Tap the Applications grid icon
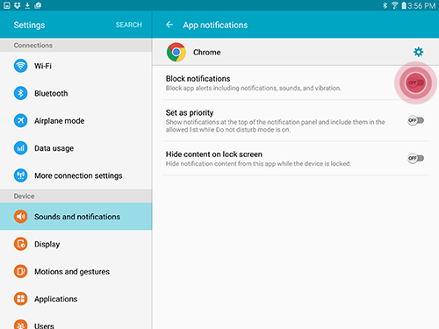This screenshot has width=439, height=329. pos(20,298)
